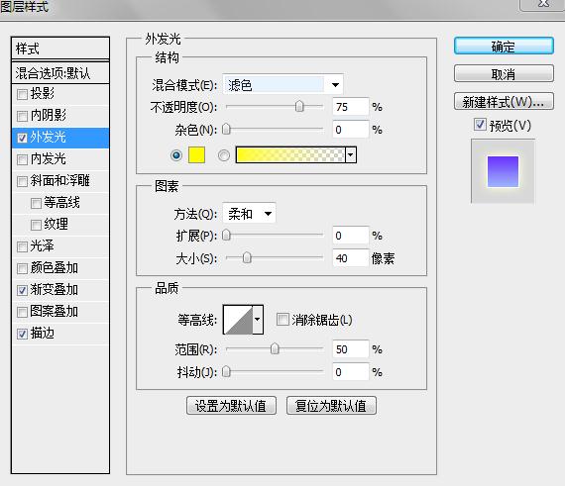
Task: Select the gradient radio button
Action: point(224,155)
